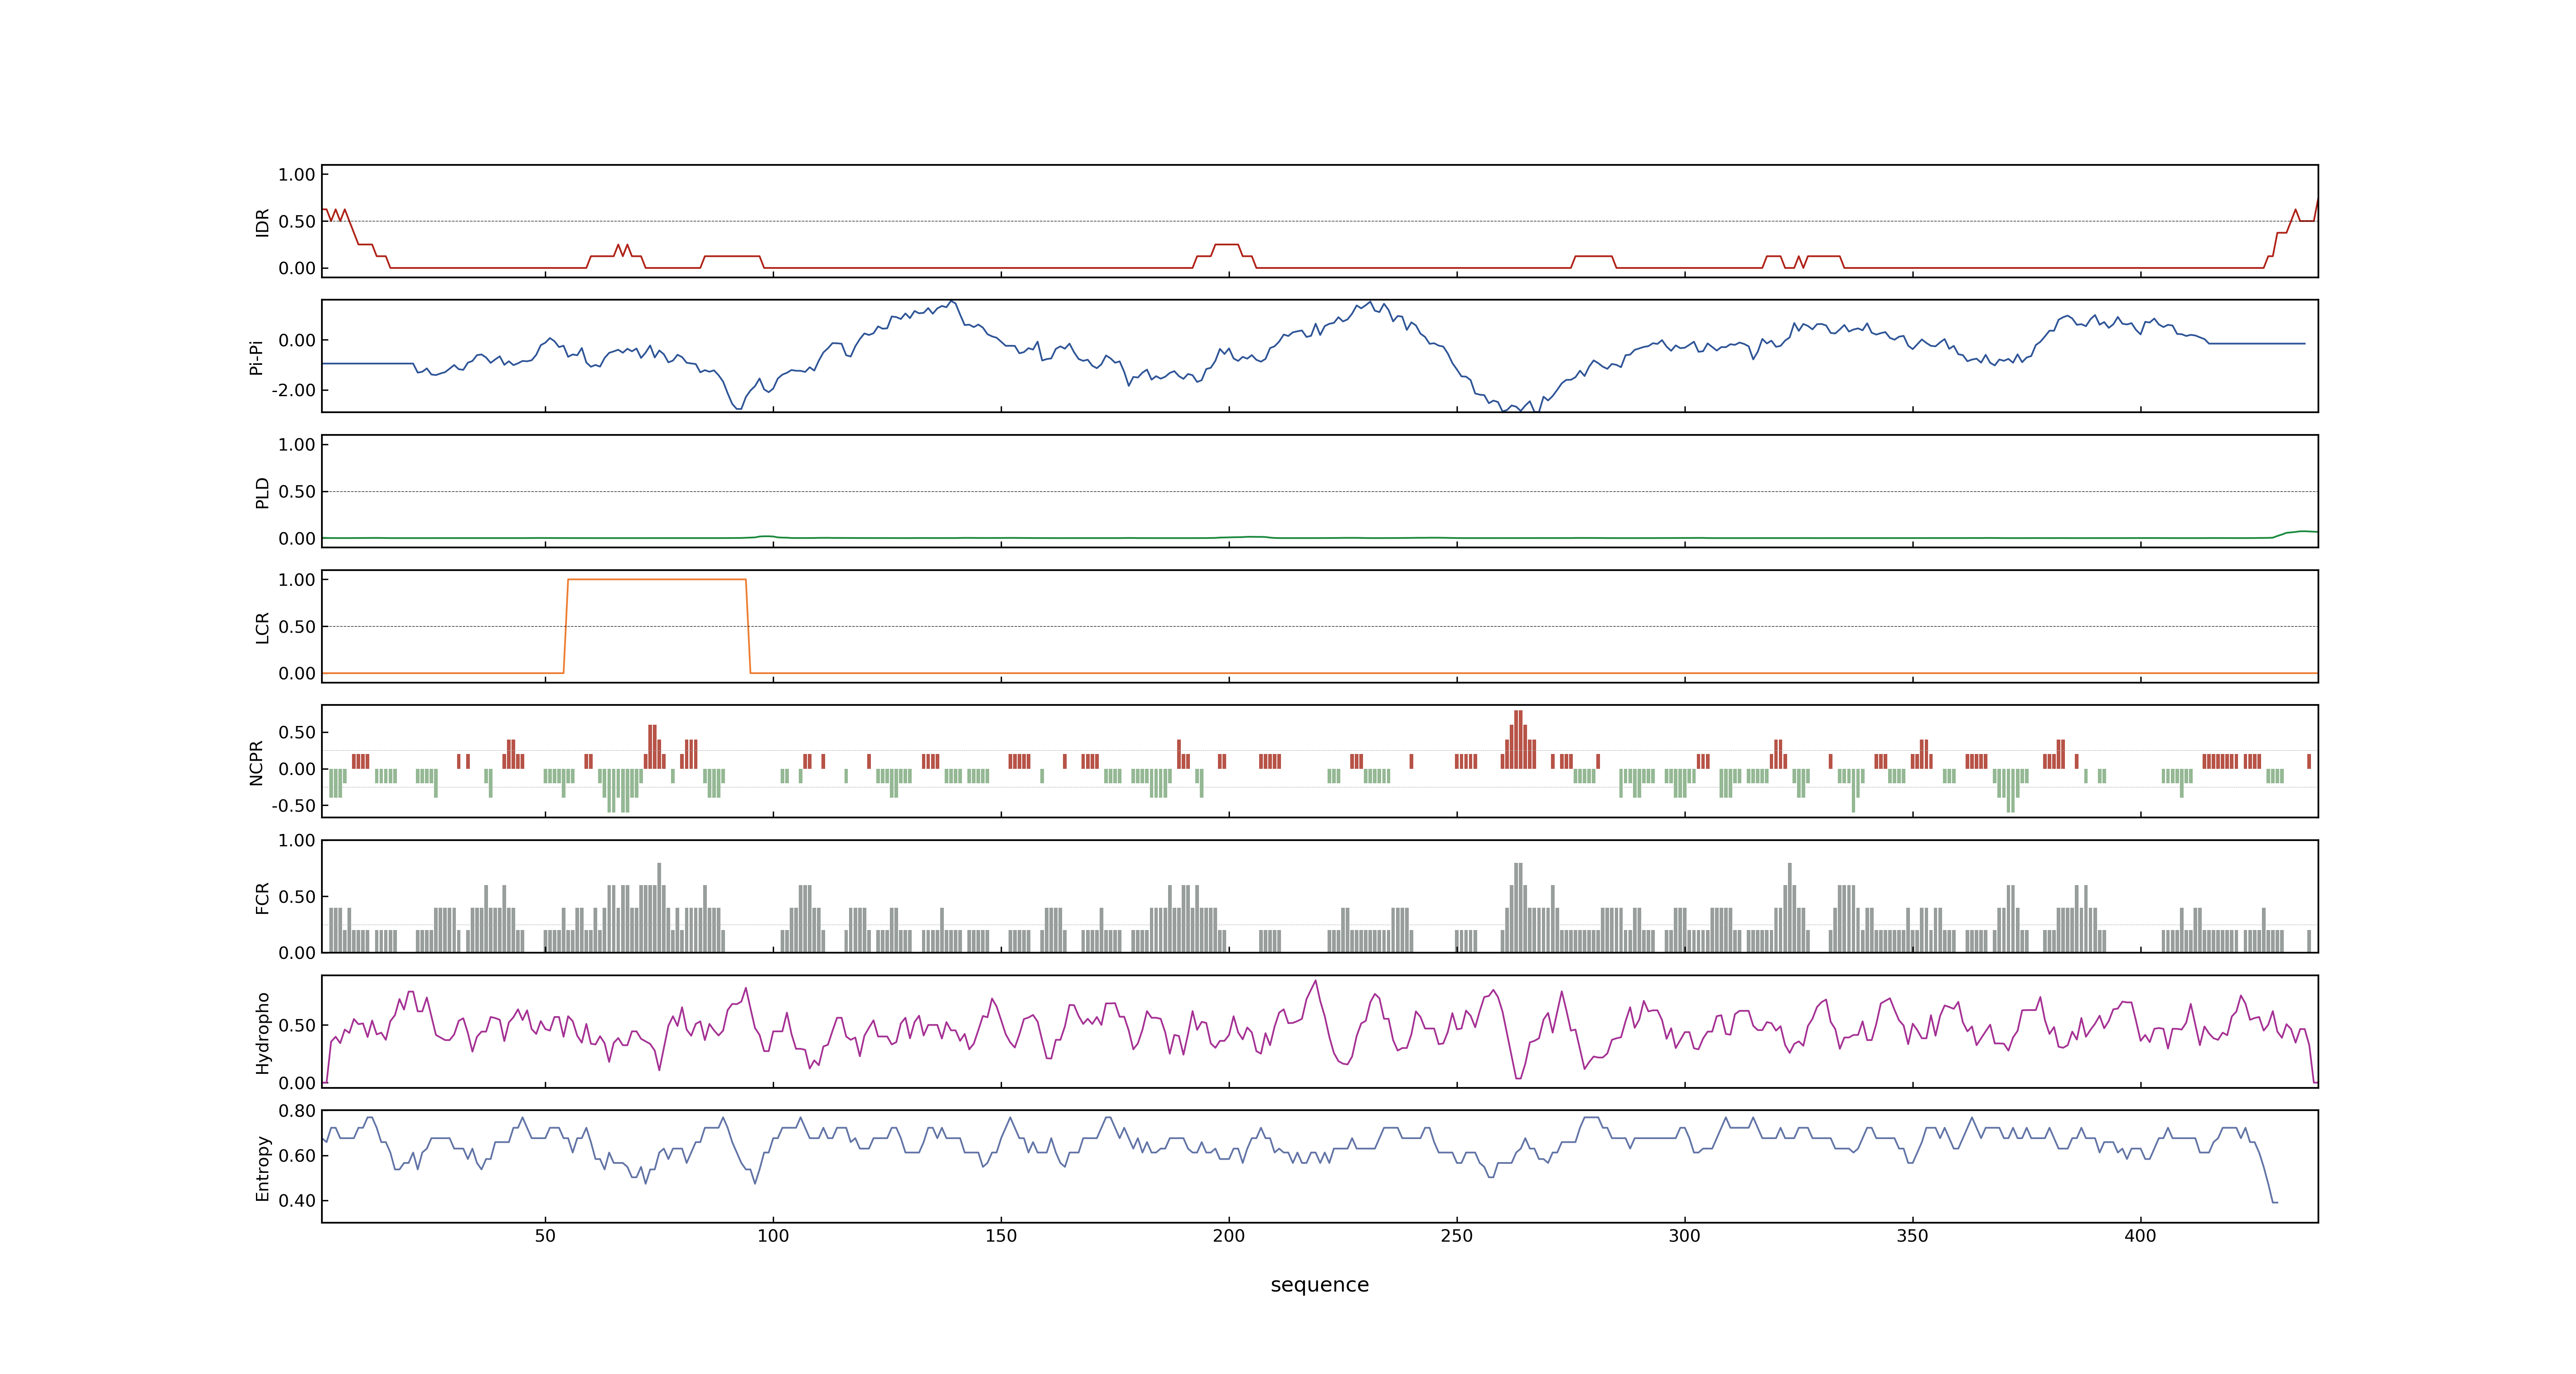
Task: Click the "0.60" tick on Entropy axis
Action: coord(297,1156)
